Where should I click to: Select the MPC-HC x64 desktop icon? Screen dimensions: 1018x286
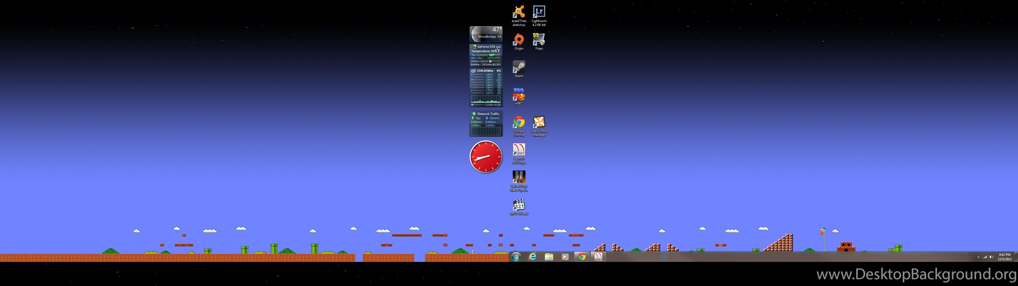coord(519,207)
